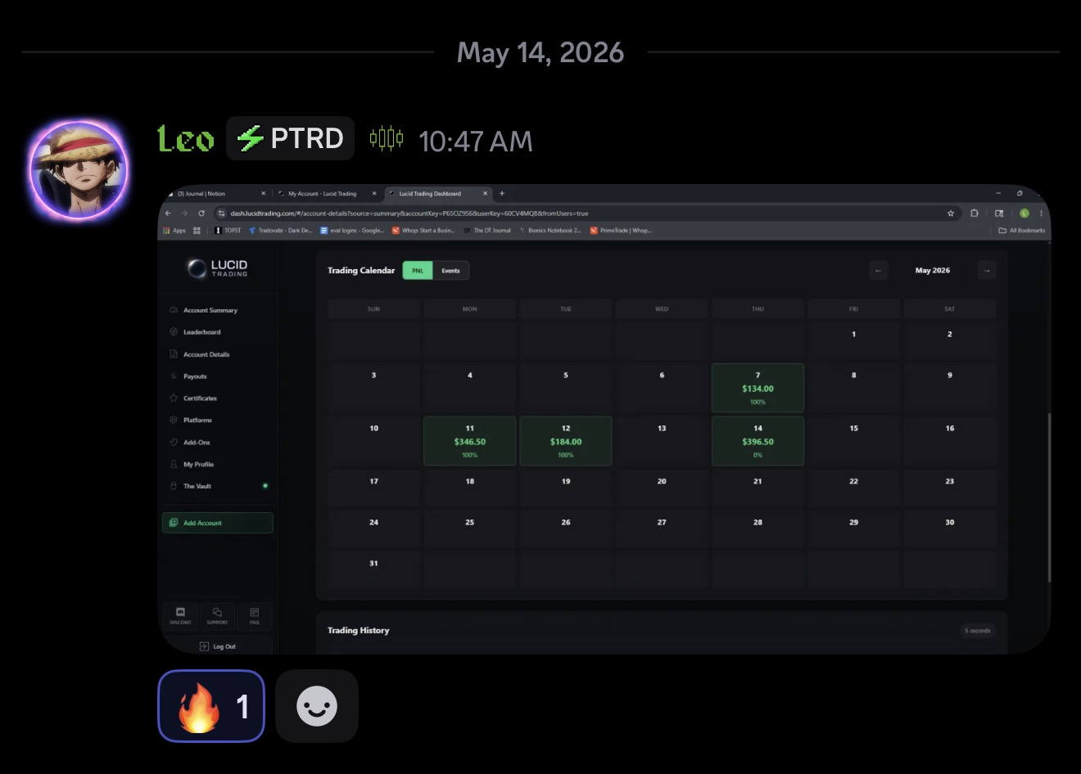Switch to the Journal | Notion browser tab
Viewport: 1081px width, 774px height.
tap(201, 194)
